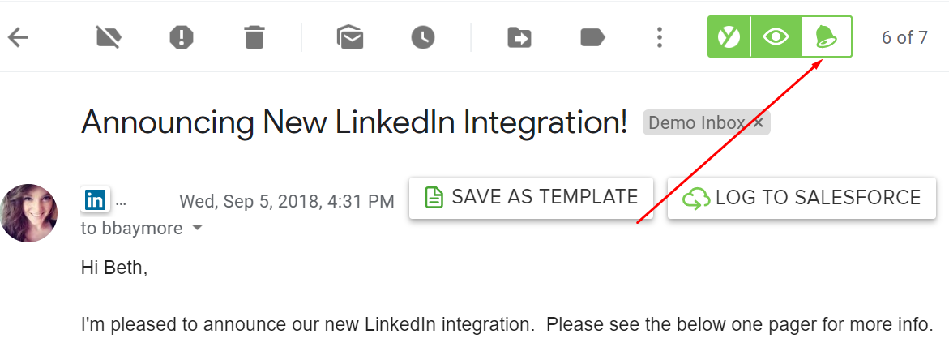
Task: Click the green Yesware Y icon
Action: tap(729, 37)
